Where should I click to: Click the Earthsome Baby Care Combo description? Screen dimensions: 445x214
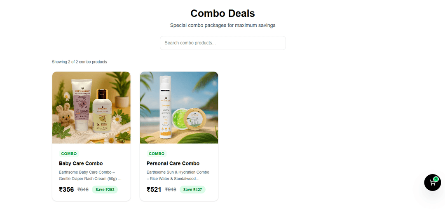click(x=91, y=175)
